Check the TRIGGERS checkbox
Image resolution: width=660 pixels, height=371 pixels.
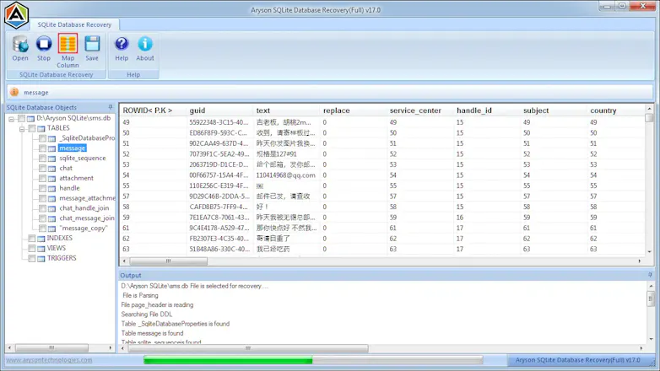(x=31, y=258)
